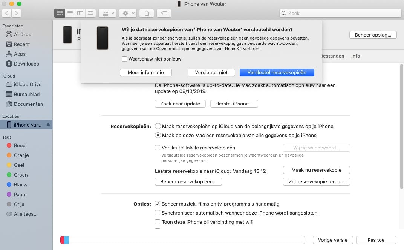404x250 pixels.
Task: Click the iPhone storage usage bar
Action: (182, 240)
